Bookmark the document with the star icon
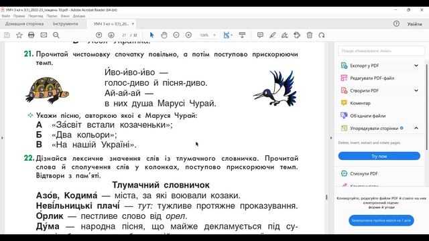 point(19,35)
